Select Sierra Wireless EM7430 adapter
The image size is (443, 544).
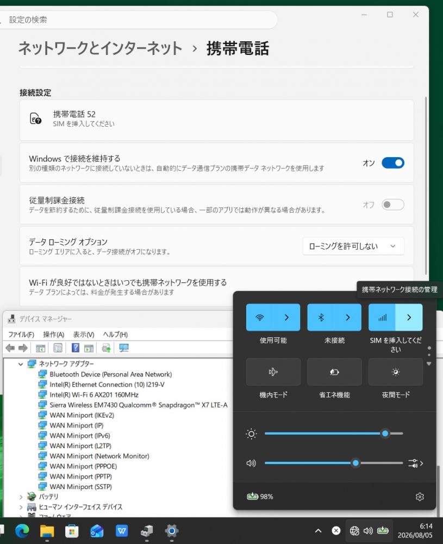click(x=138, y=405)
